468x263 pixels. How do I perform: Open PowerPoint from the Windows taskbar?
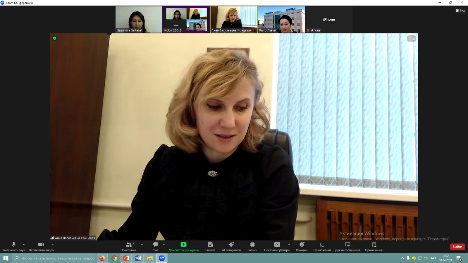pyautogui.click(x=126, y=258)
